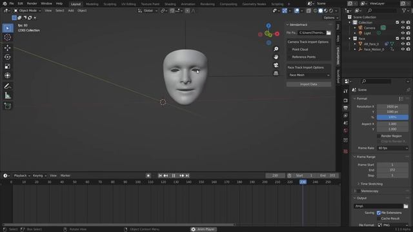This screenshot has height=232, width=413.
Task: Open the Output properties tab icon
Action: pos(346,108)
